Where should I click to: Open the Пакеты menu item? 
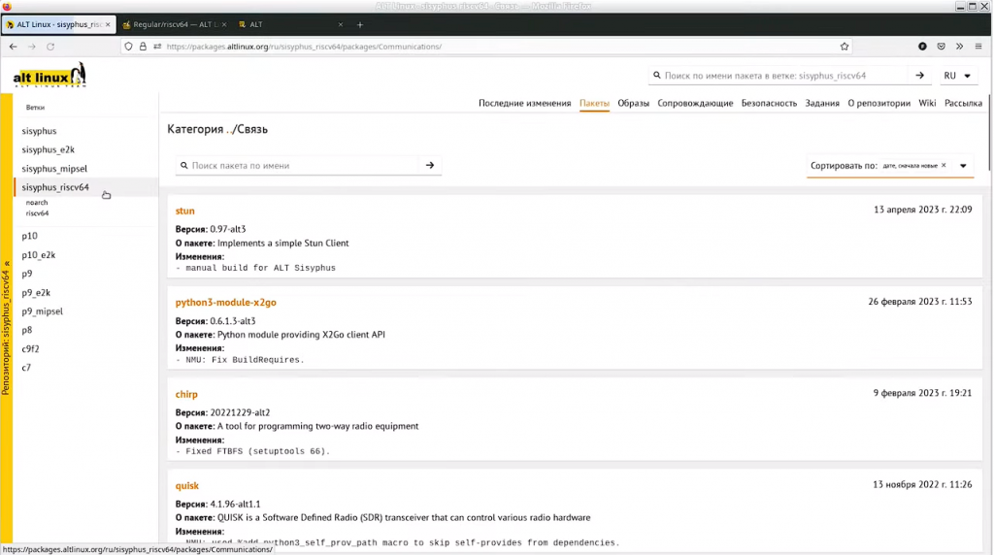(x=594, y=103)
